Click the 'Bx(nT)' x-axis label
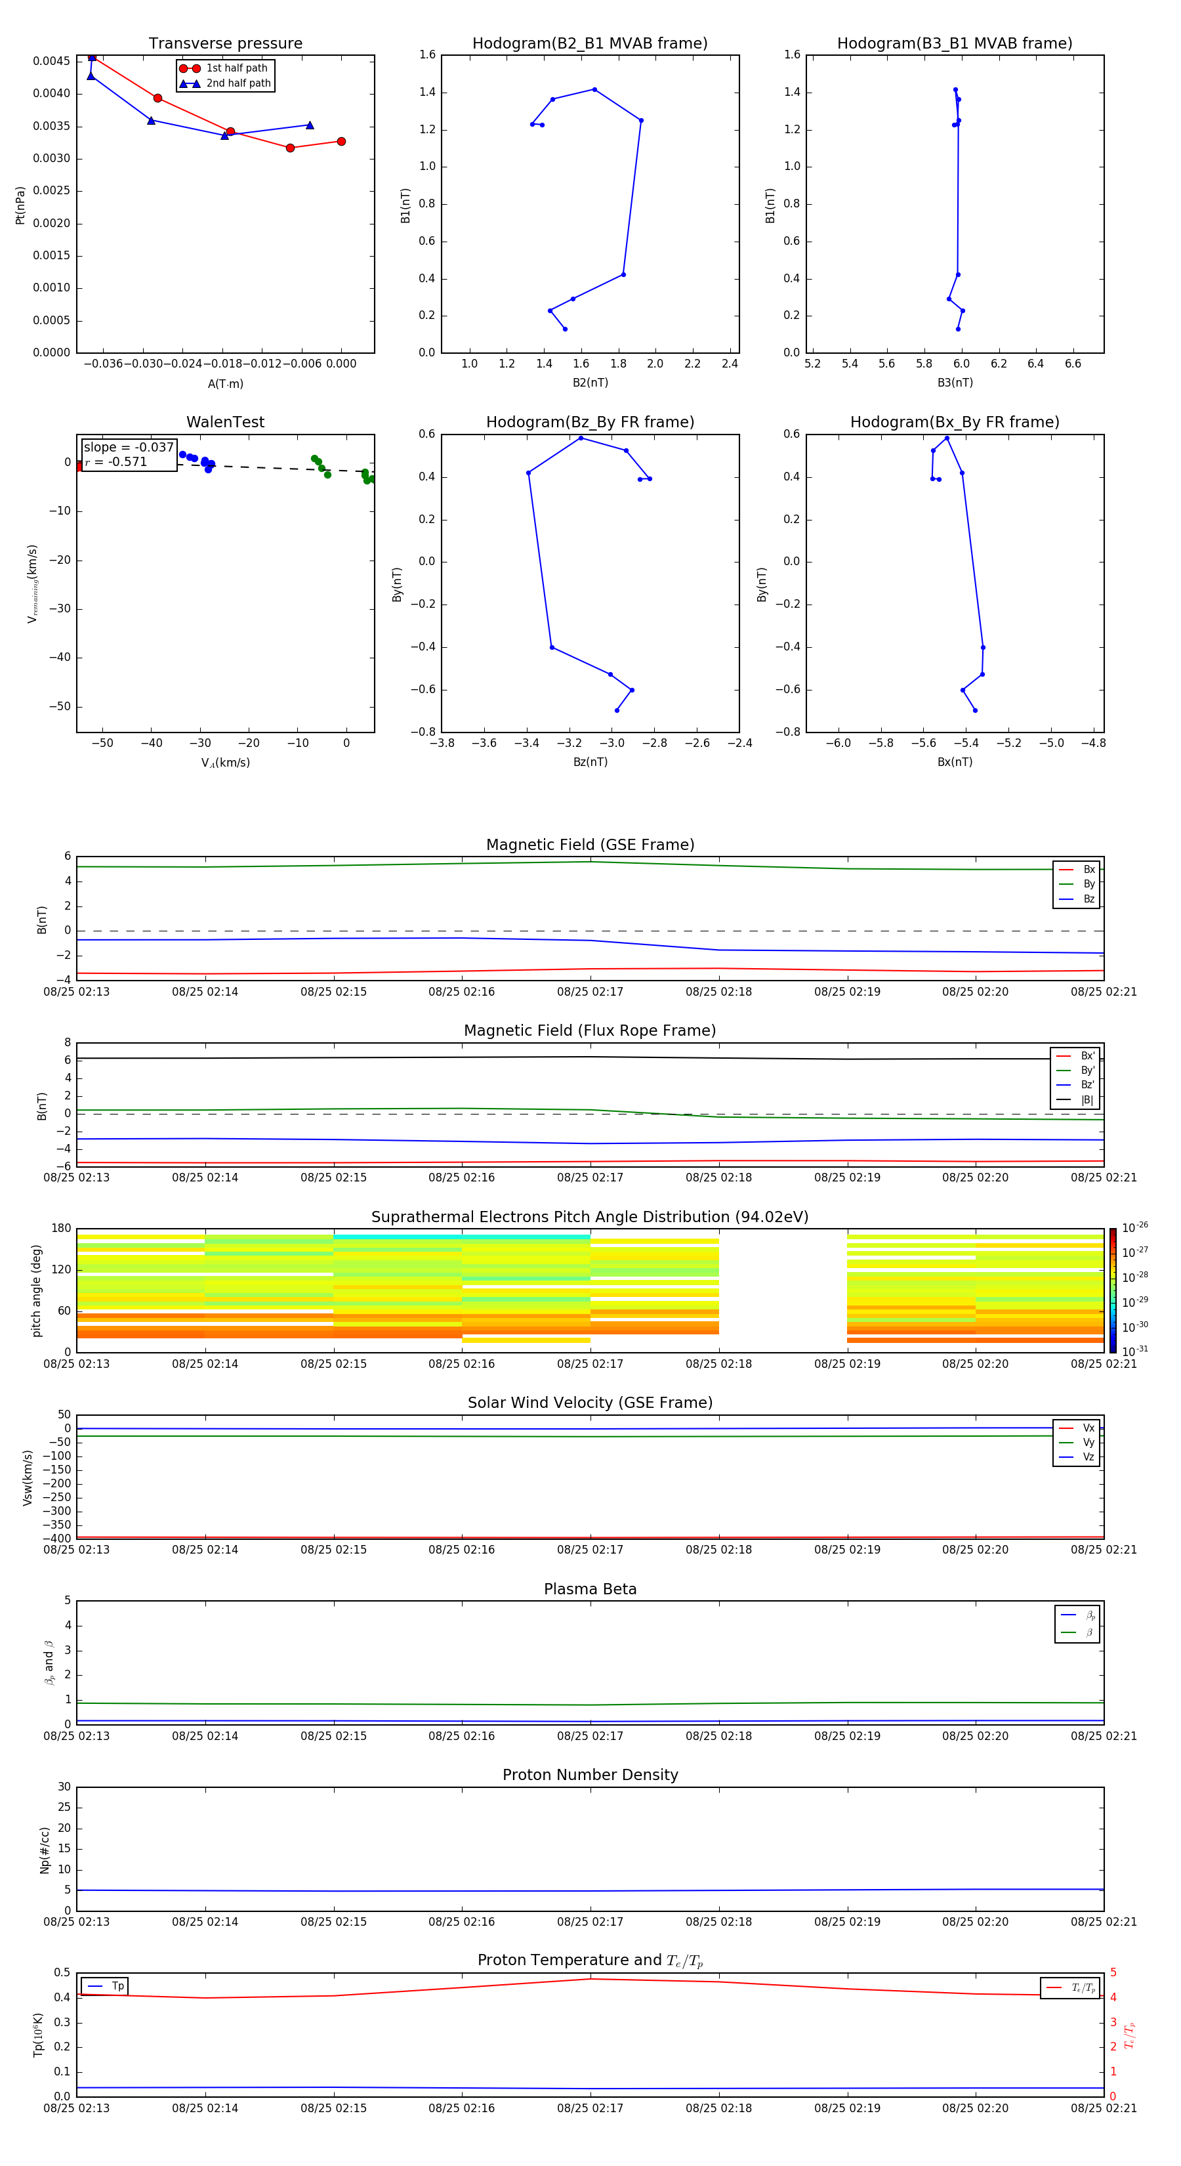This screenshot has height=2166, width=1181. point(955,762)
